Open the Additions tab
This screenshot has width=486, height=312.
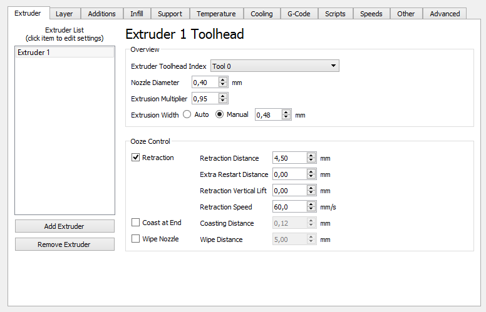tap(101, 14)
